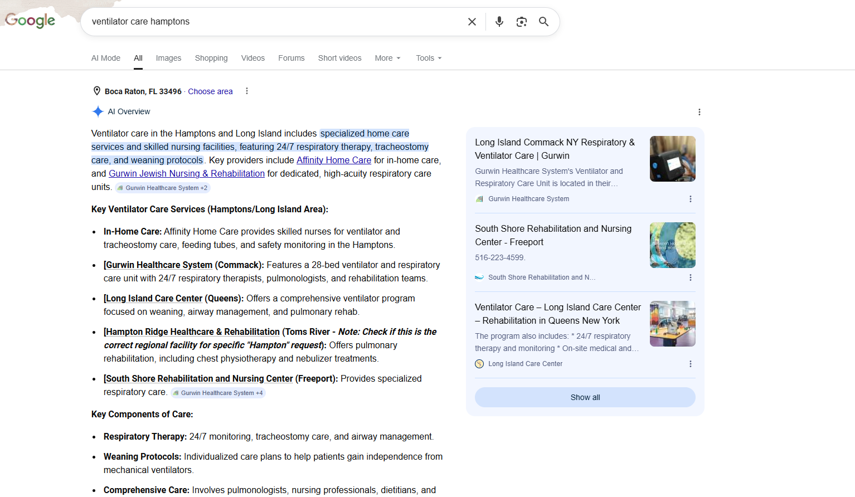Open the AI Overview options menu

(x=699, y=112)
